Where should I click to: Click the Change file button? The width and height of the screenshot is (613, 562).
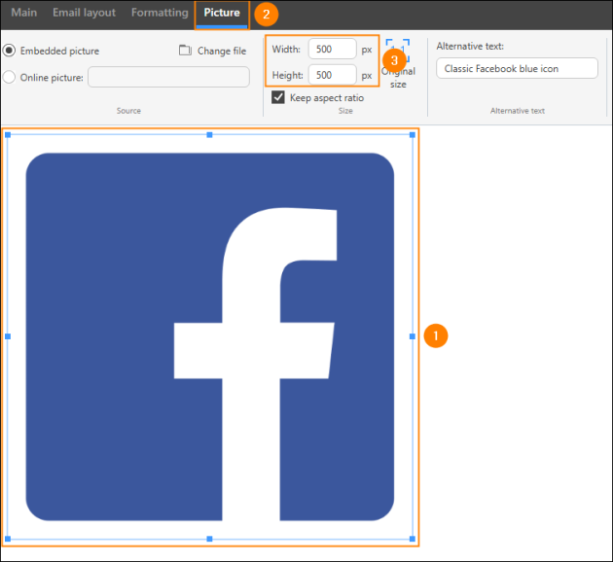click(x=213, y=51)
